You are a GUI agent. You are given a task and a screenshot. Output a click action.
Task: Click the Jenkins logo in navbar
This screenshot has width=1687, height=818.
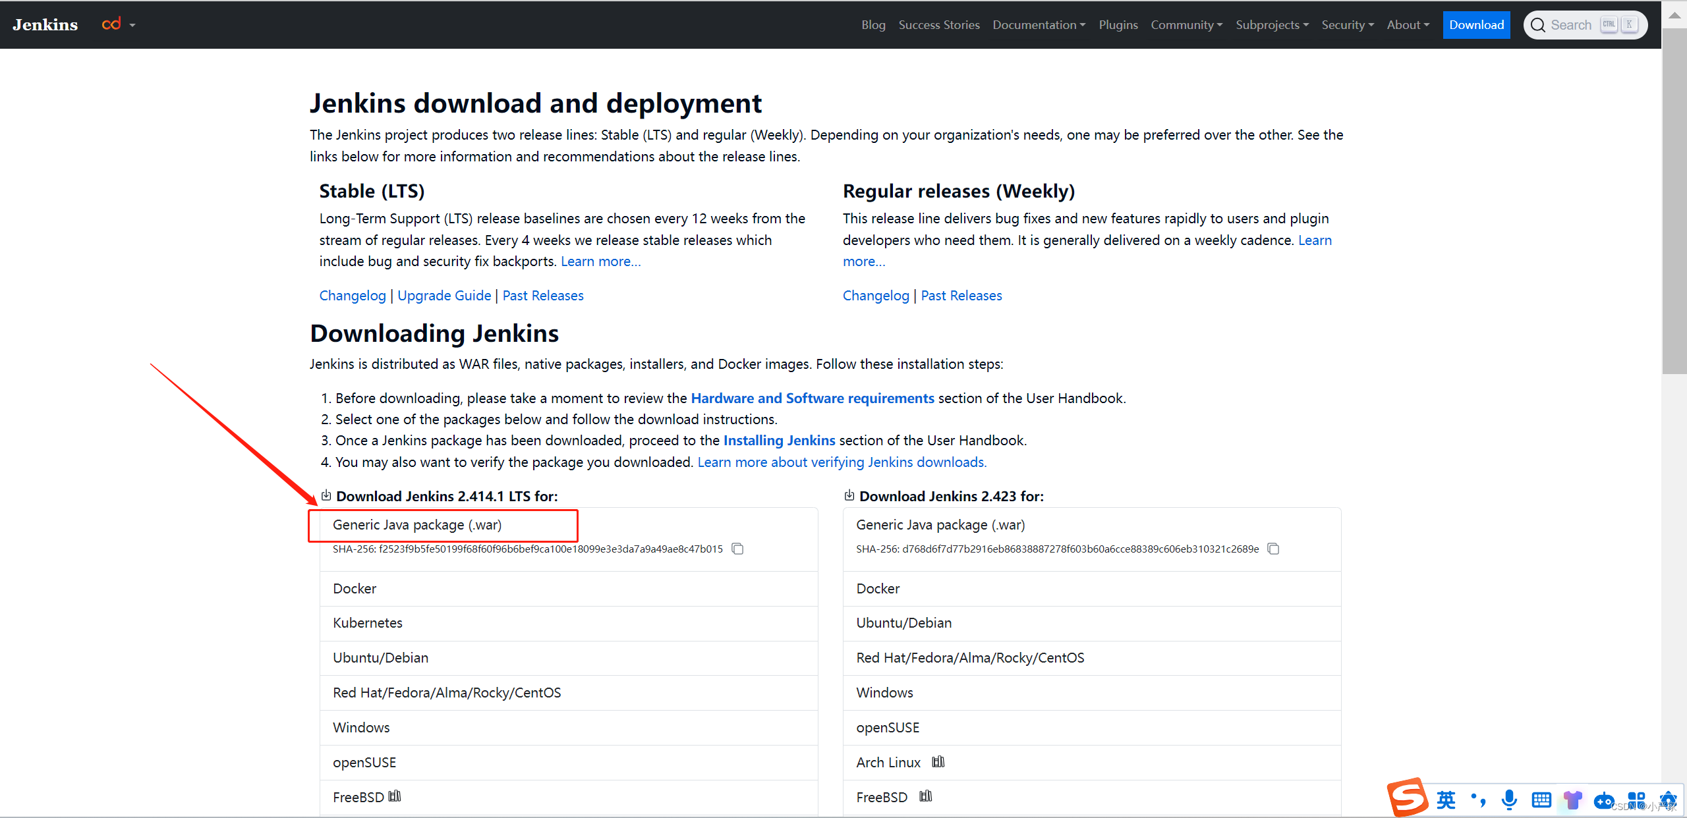pos(45,25)
